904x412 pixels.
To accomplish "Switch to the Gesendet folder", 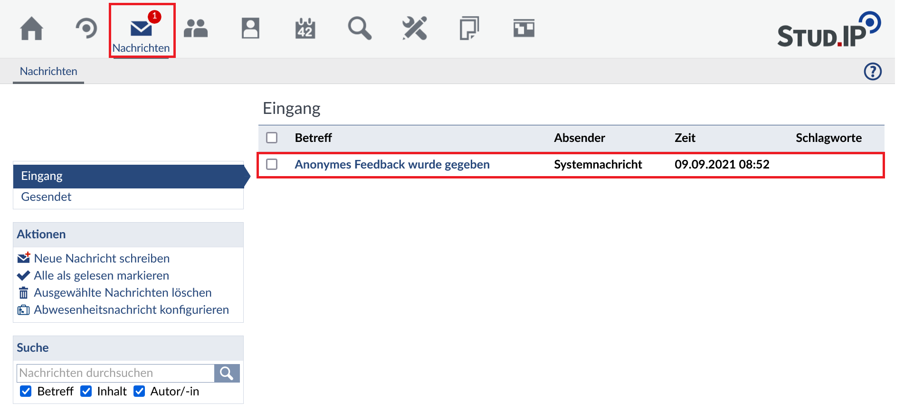I will point(46,197).
